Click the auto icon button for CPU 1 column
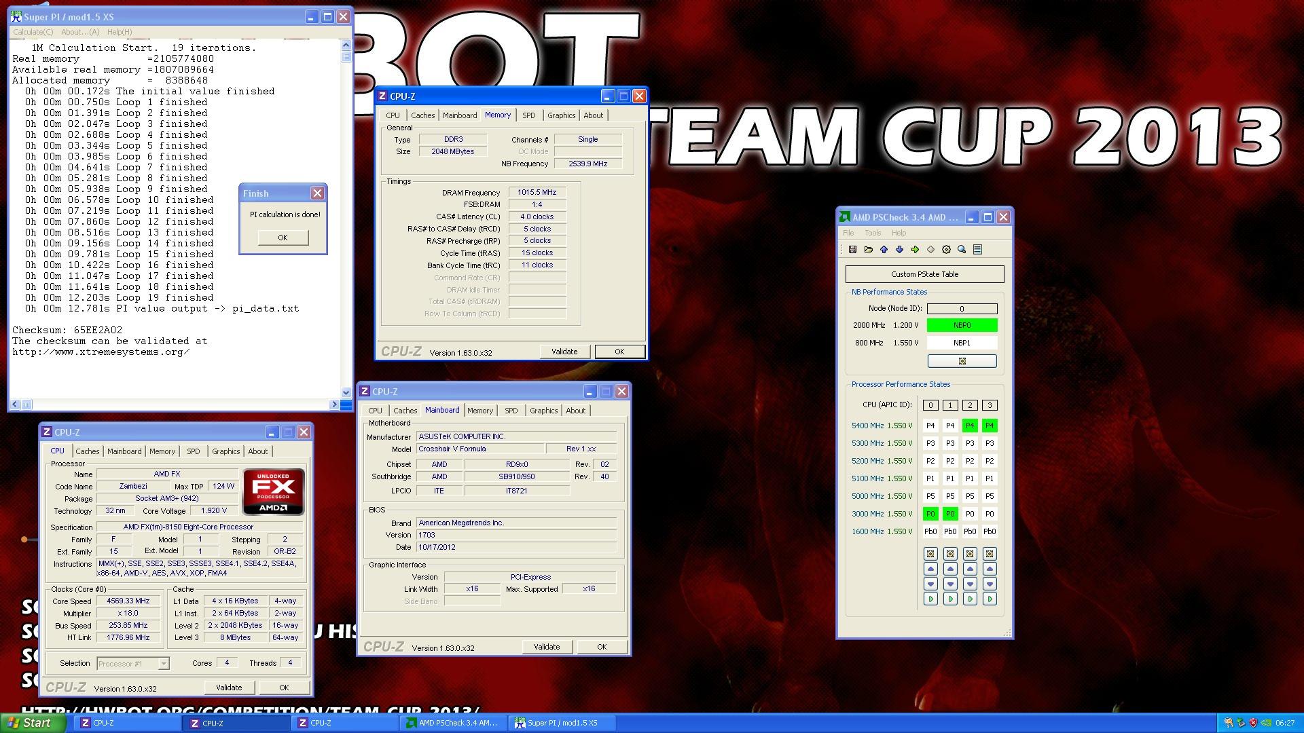Image resolution: width=1304 pixels, height=733 pixels. coord(950,554)
